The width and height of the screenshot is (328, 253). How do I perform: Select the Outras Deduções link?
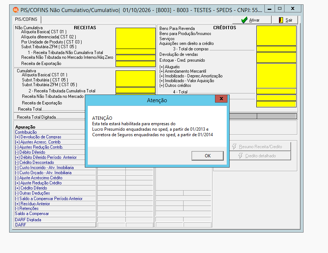[33, 193]
